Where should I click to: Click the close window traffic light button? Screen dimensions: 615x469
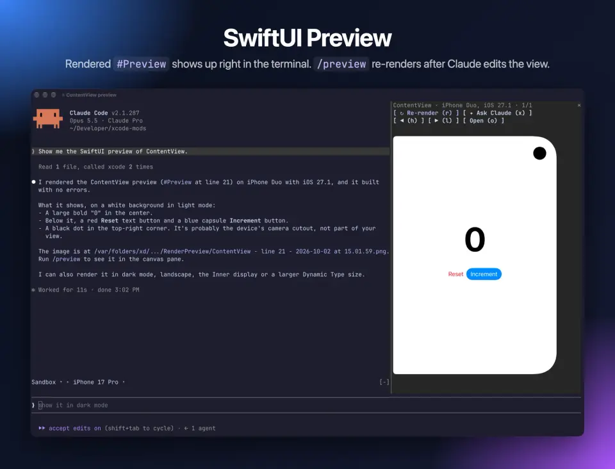pos(37,95)
